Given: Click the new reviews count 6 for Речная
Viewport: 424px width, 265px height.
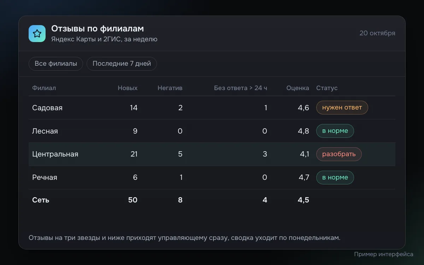Looking at the screenshot, I should tap(135, 178).
